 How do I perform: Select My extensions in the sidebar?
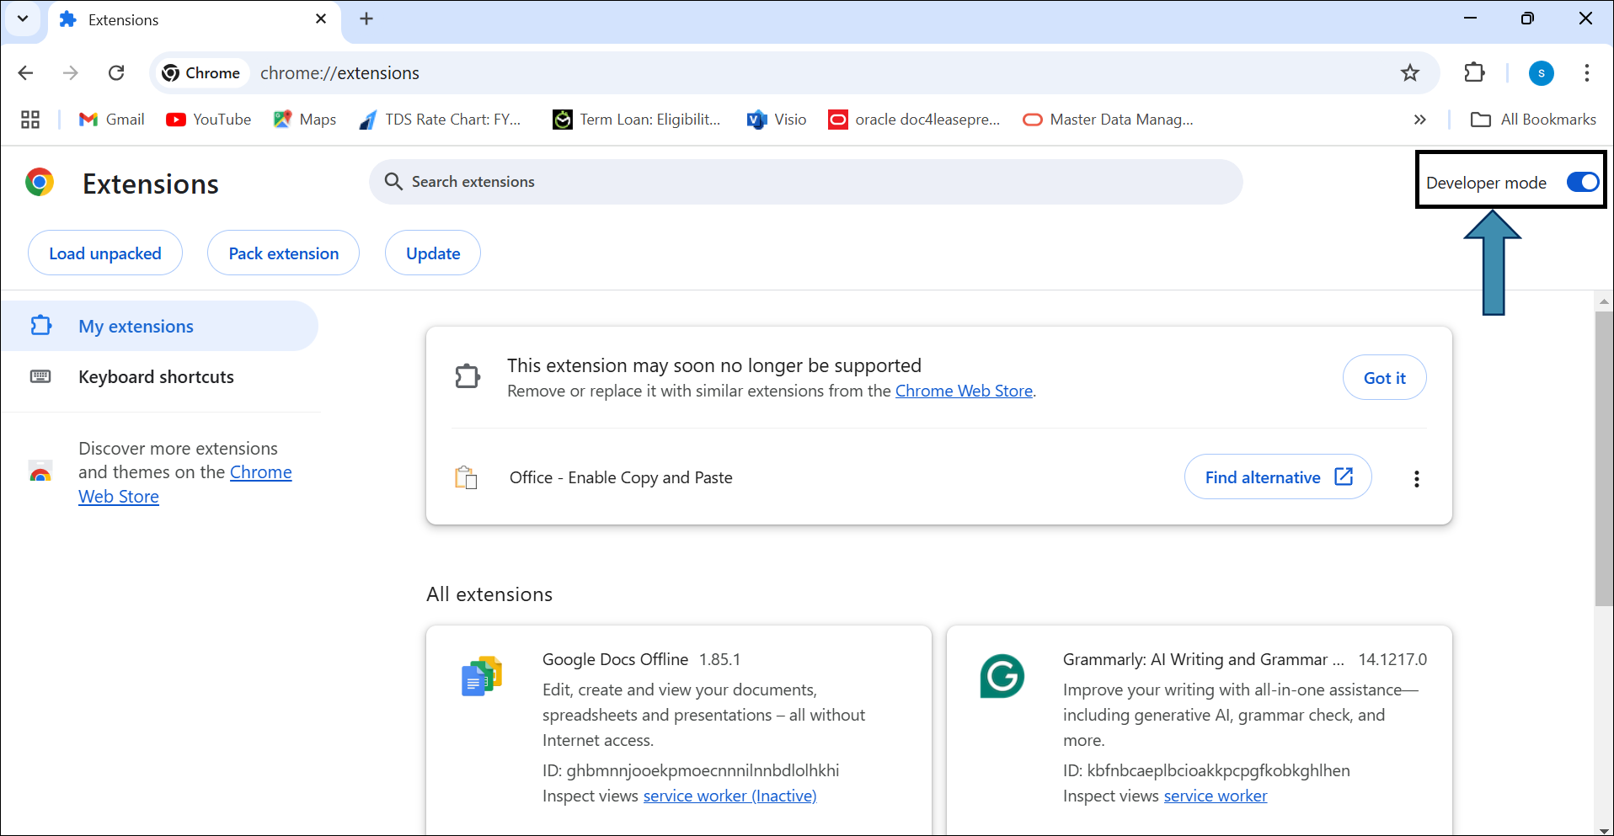[136, 327]
